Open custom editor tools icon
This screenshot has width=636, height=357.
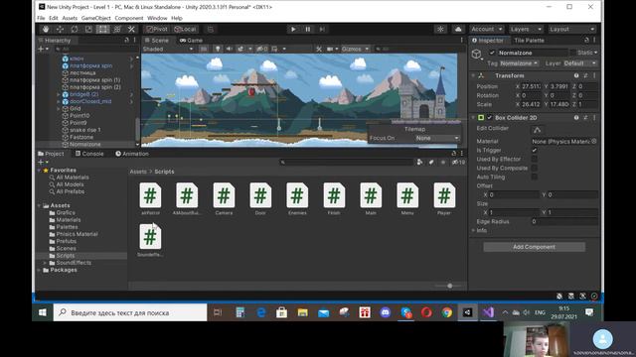pyautogui.click(x=131, y=29)
